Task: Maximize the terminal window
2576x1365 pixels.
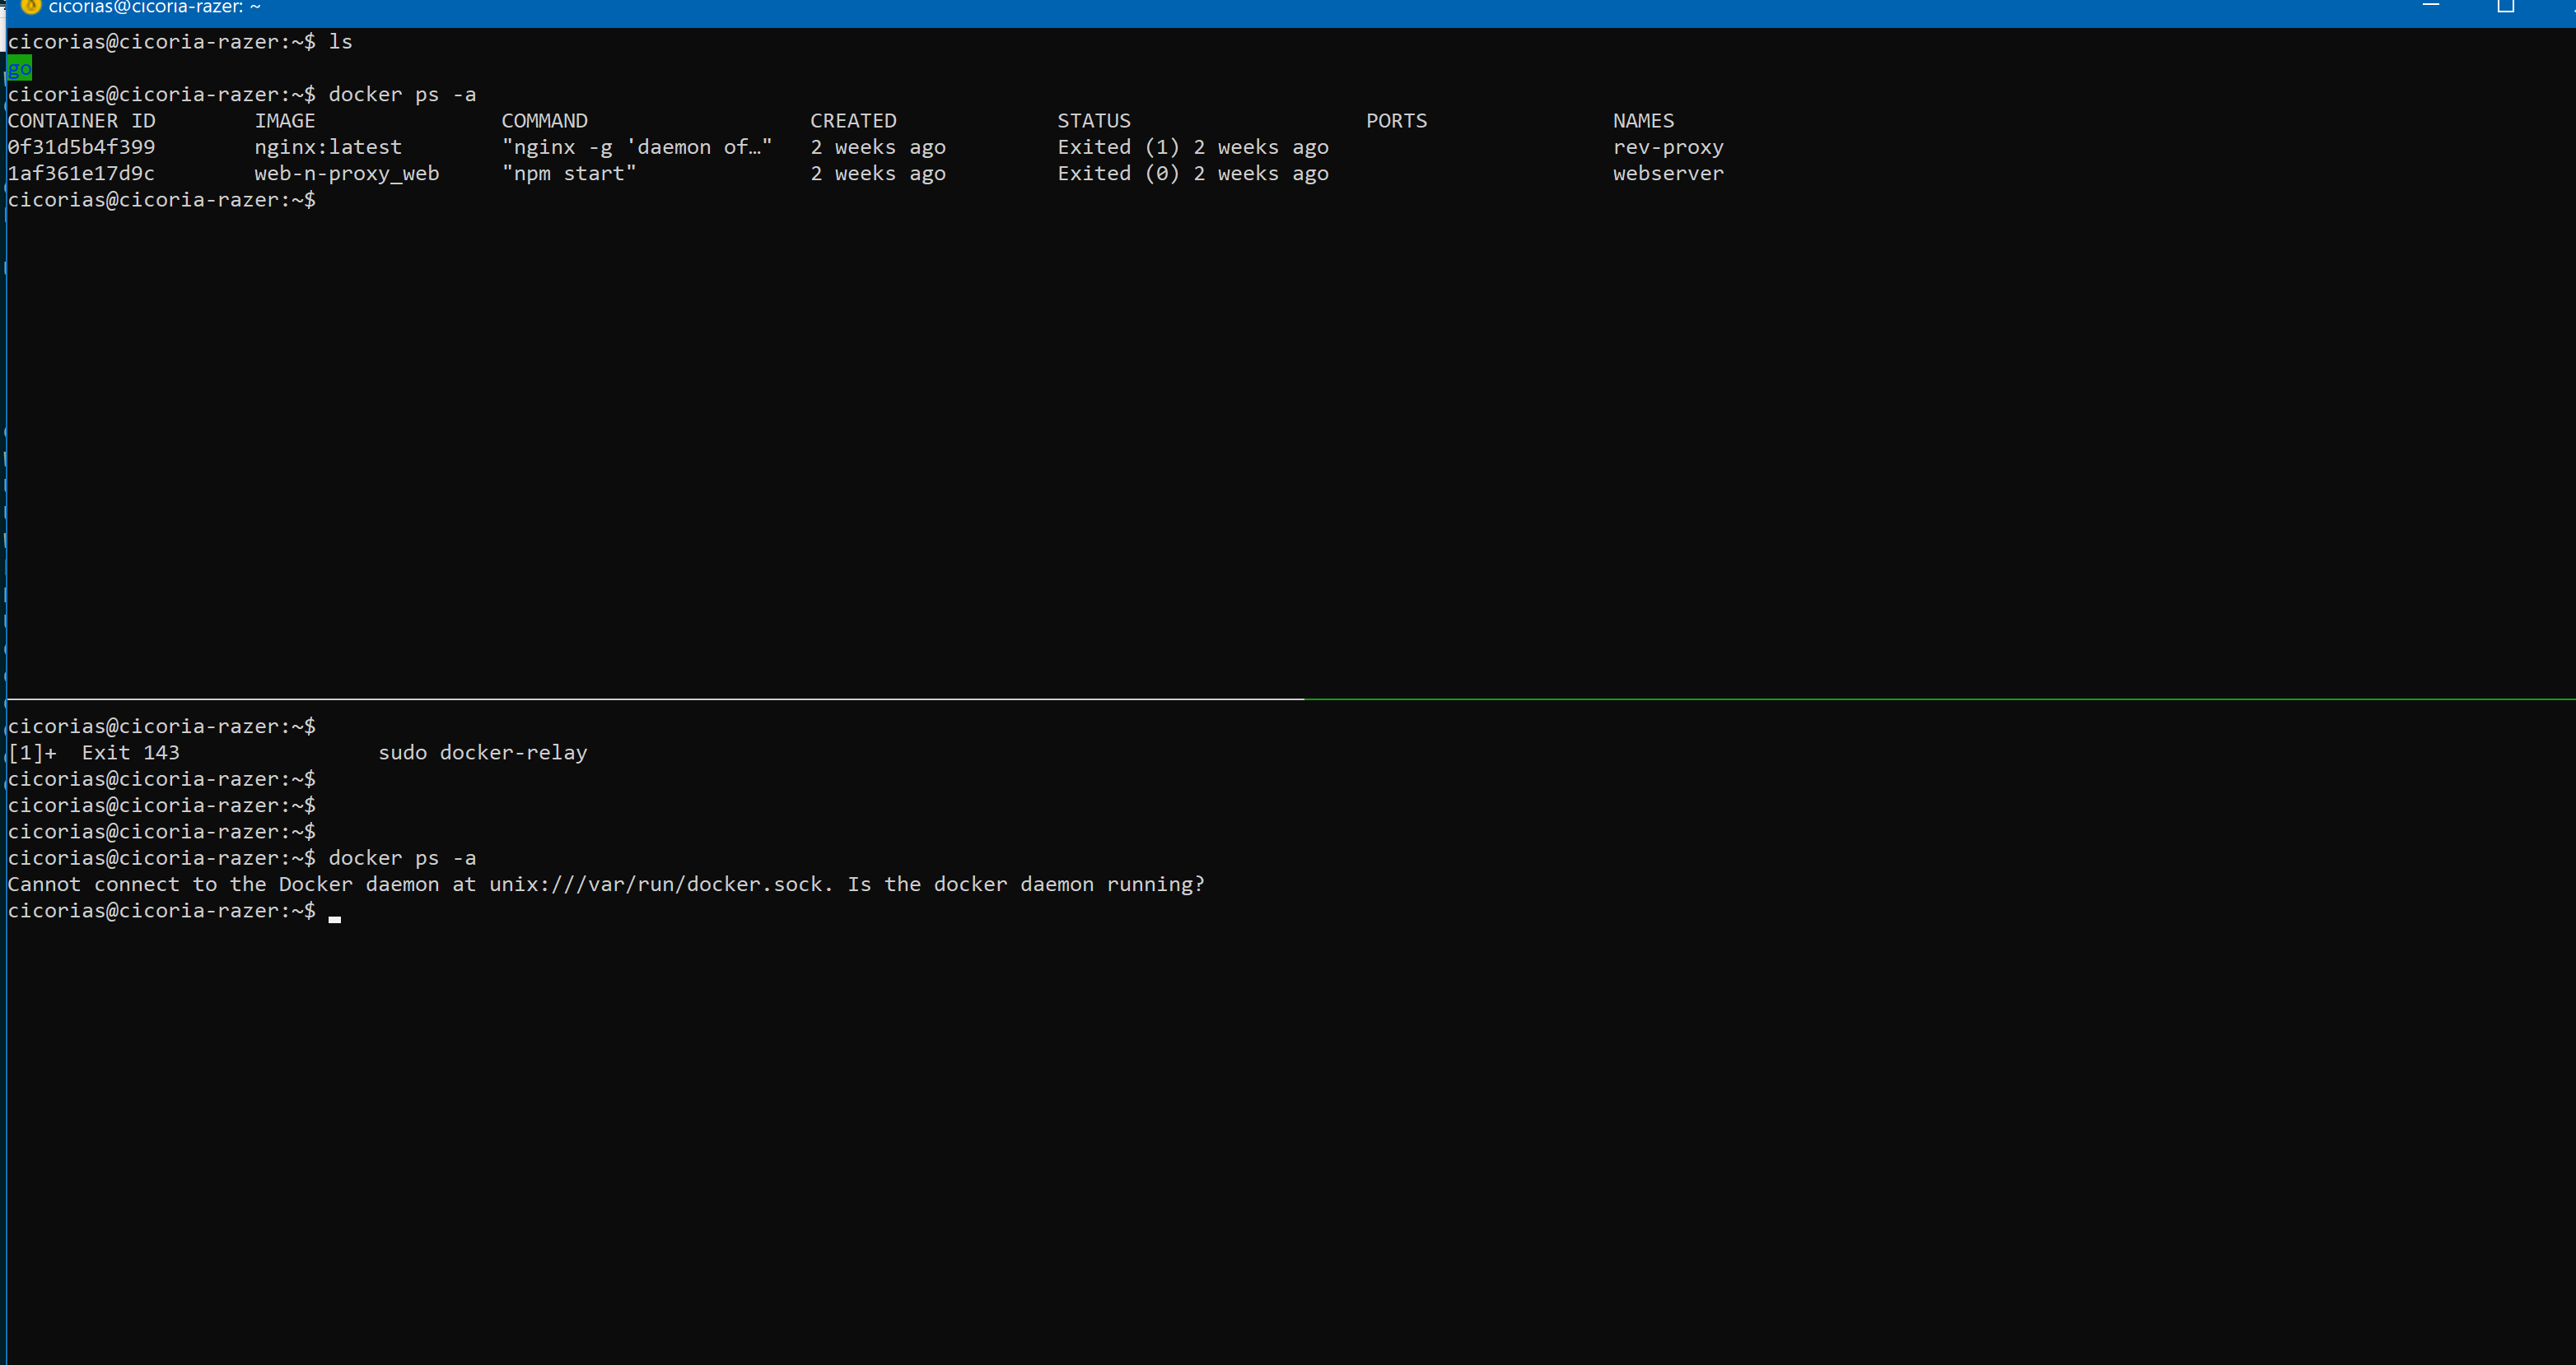Action: [x=2504, y=7]
